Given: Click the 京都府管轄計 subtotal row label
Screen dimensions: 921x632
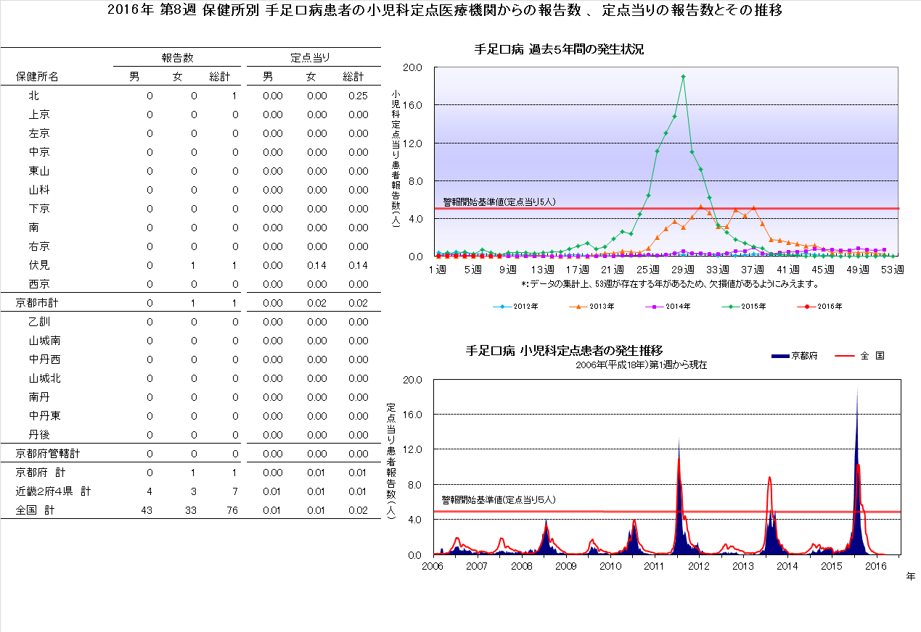Looking at the screenshot, I should [x=48, y=454].
